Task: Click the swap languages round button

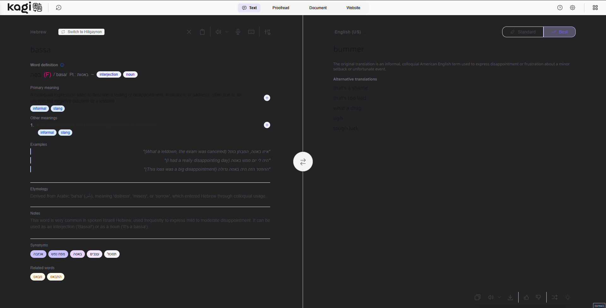Action: click(303, 162)
